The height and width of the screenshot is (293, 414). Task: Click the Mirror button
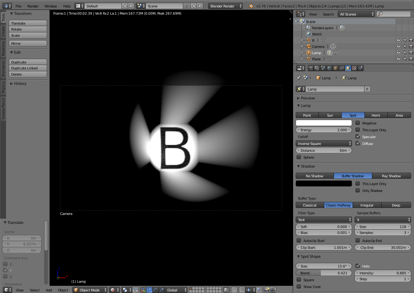point(28,43)
